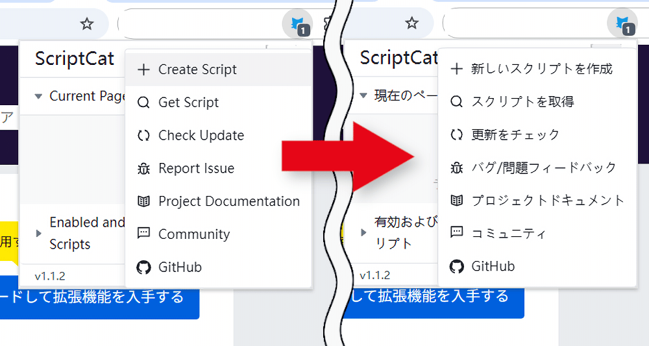Click the magnifier icon beside スクリプトを取得
The image size is (649, 346).
click(x=456, y=101)
